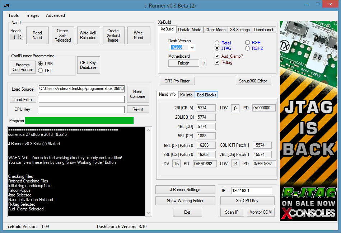Screen dimensions: 341x233
Task: Click 7BL [CG] Patch 0 value 16203
Action: point(206,154)
